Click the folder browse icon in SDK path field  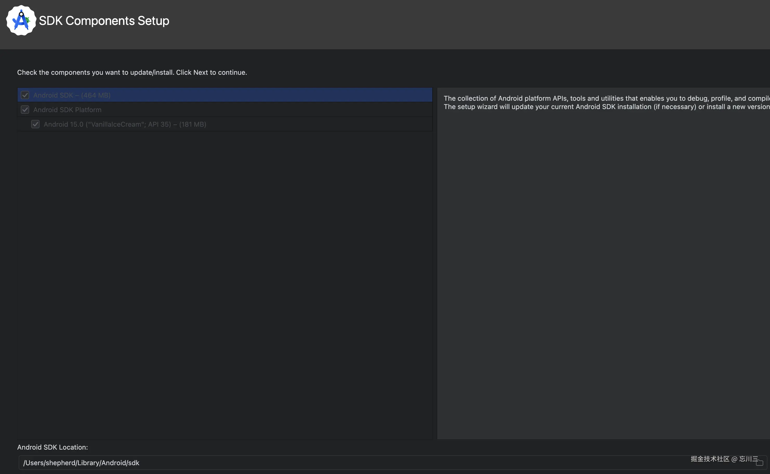pyautogui.click(x=759, y=463)
